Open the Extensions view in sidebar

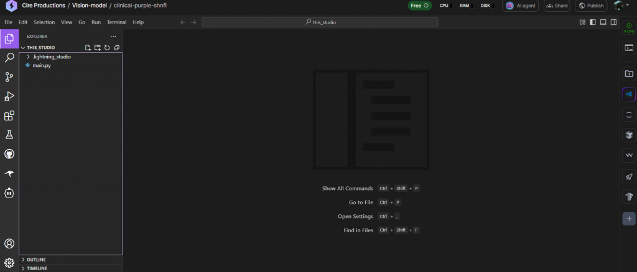click(9, 116)
